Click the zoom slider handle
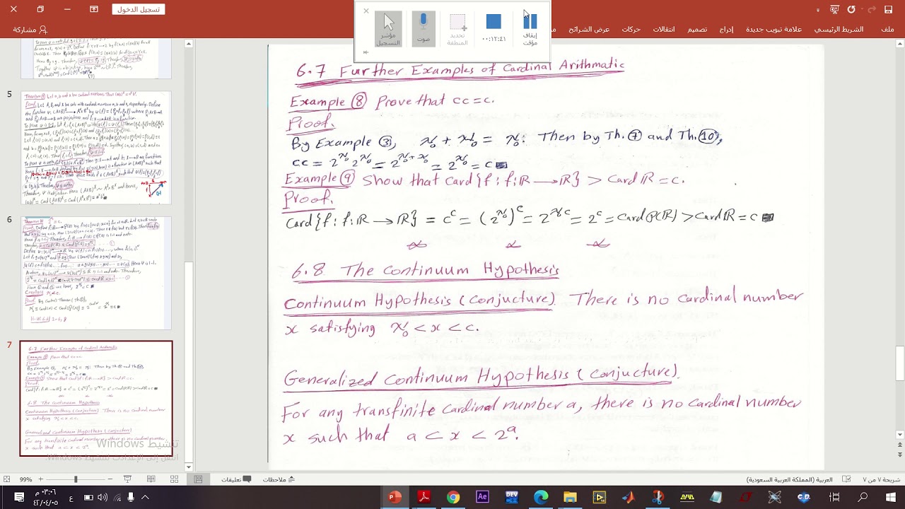905x509 pixels. tap(76, 479)
